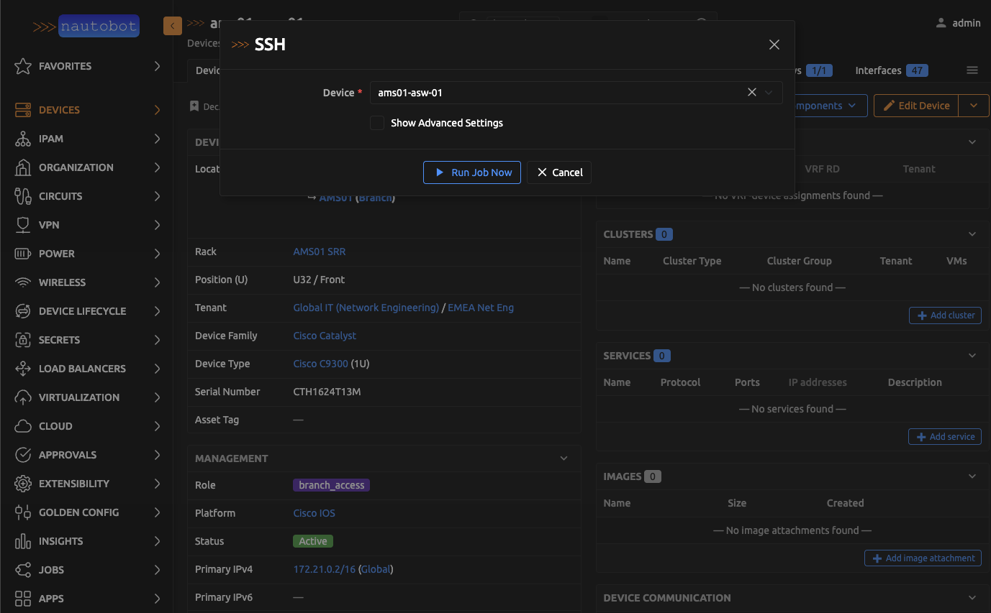Cancel the SSH job dialog
The height and width of the screenshot is (613, 991).
click(x=560, y=172)
